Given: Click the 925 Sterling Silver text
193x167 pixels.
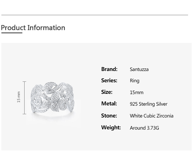Looking at the screenshot, I should pyautogui.click(x=148, y=104).
